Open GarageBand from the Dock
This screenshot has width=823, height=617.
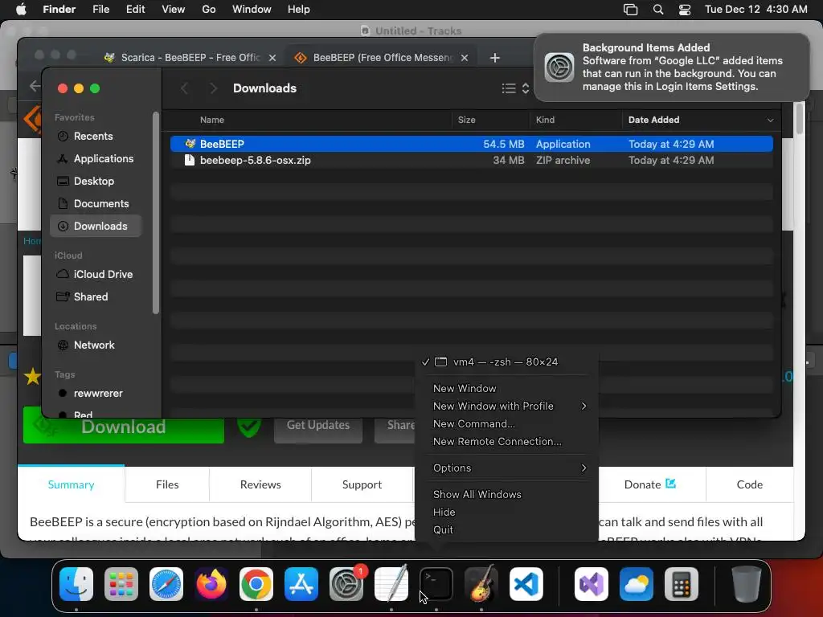click(x=481, y=584)
